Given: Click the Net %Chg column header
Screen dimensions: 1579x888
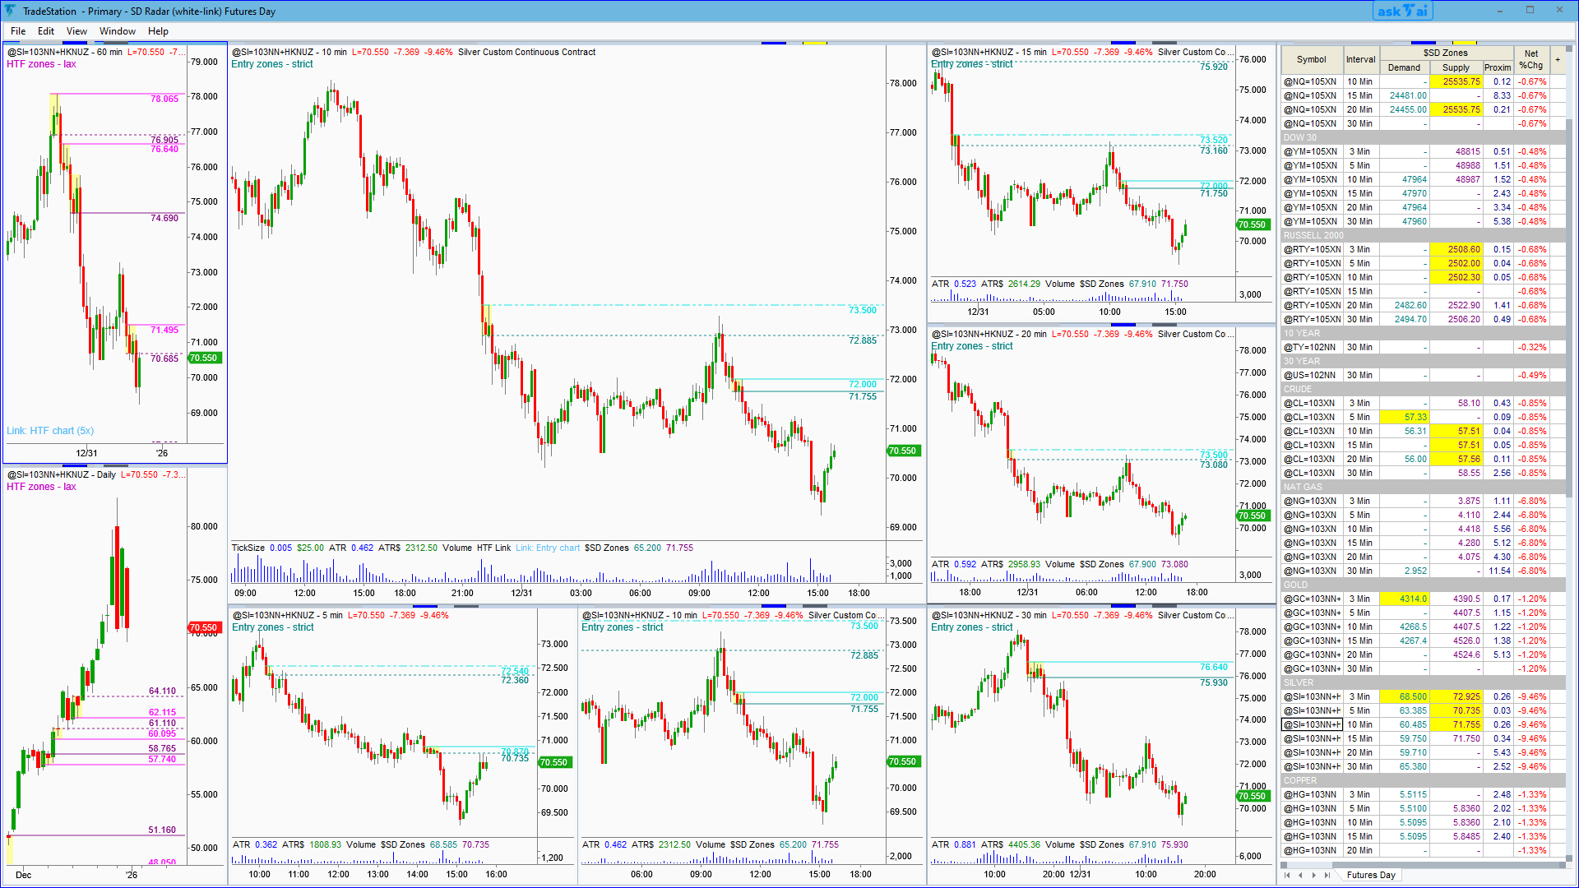Looking at the screenshot, I should pos(1530,59).
